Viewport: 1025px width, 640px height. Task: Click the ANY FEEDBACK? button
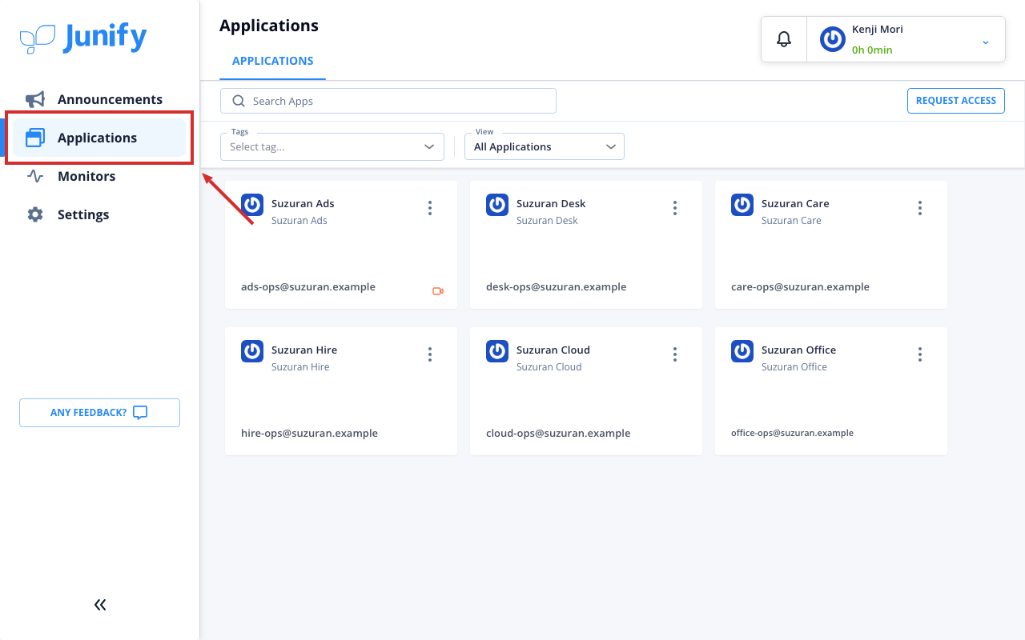click(x=99, y=413)
